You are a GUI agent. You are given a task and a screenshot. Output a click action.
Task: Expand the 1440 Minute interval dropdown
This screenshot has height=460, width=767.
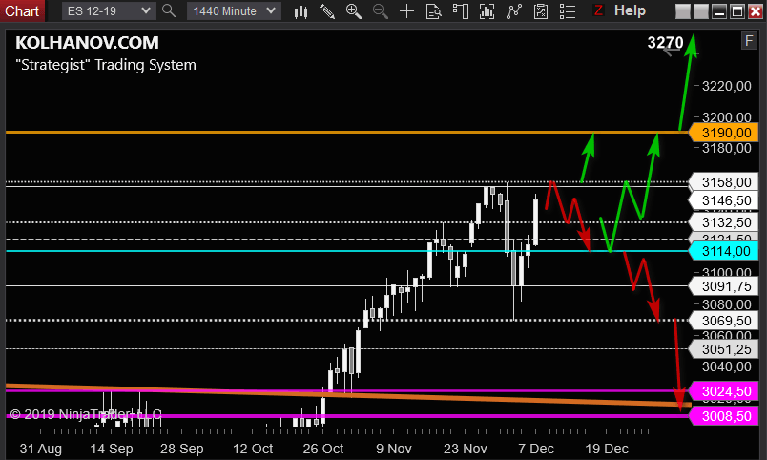[234, 10]
